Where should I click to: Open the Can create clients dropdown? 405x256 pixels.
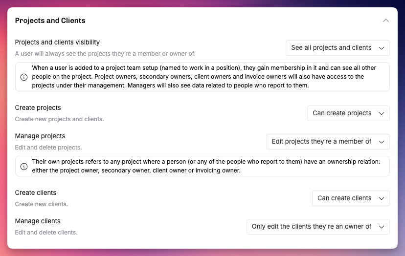[351, 198]
